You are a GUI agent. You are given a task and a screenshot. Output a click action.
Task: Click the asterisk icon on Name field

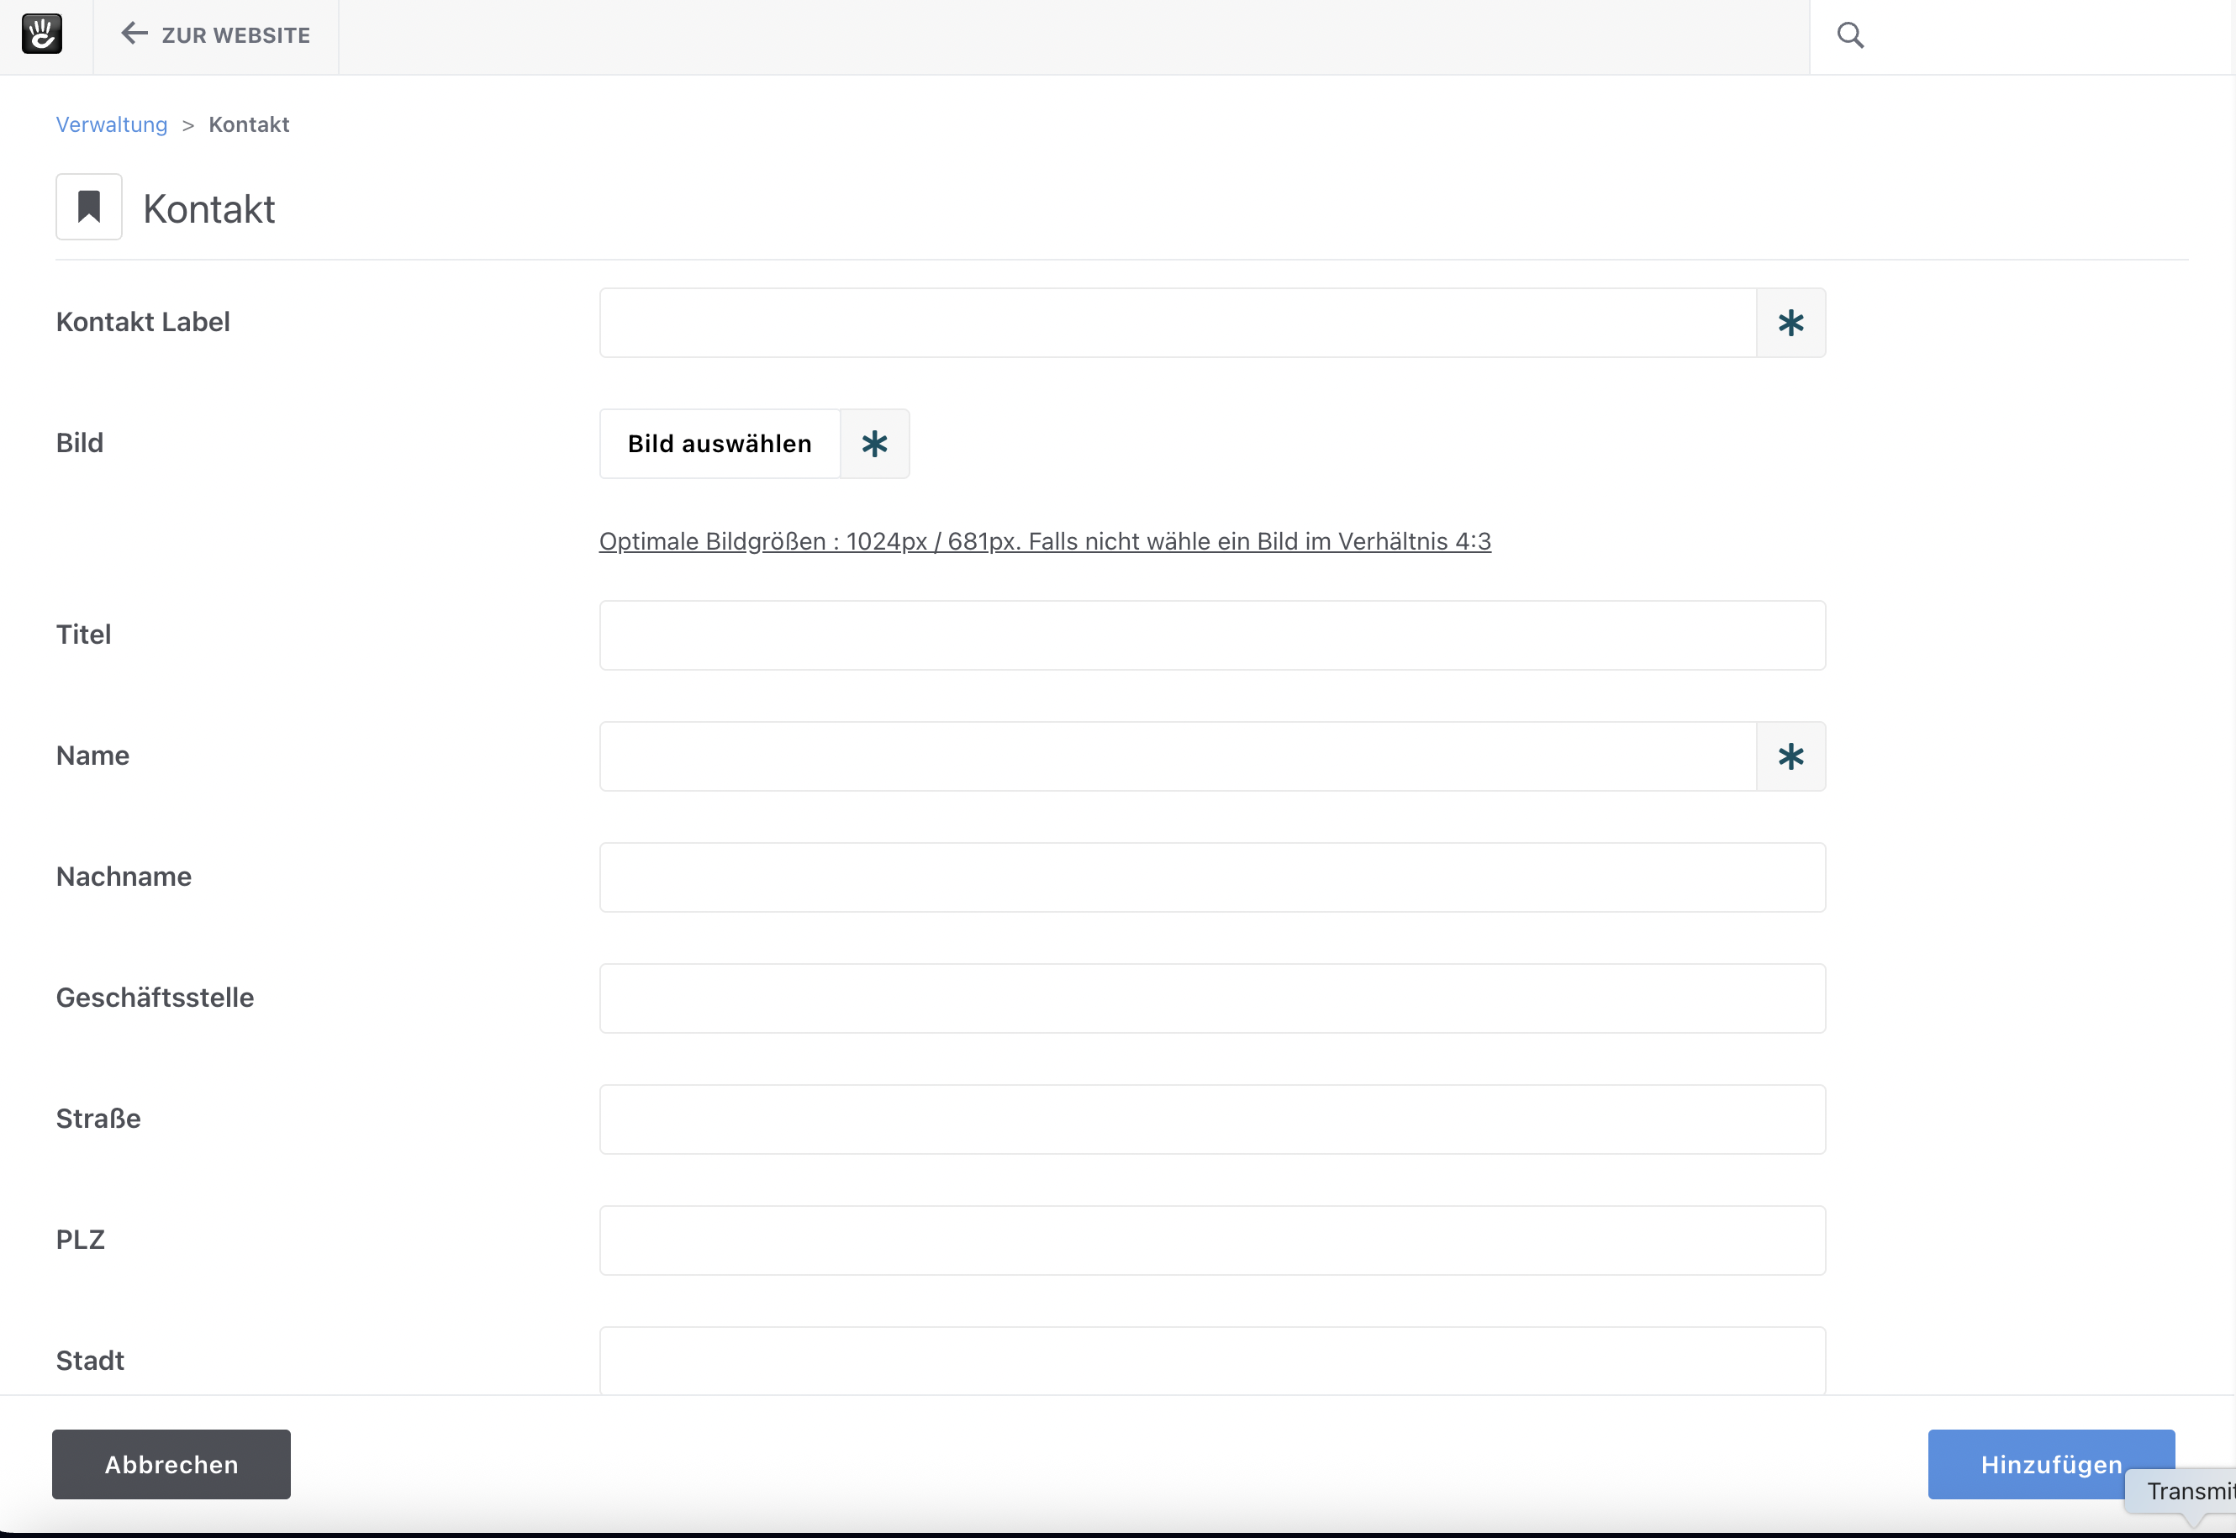point(1790,756)
